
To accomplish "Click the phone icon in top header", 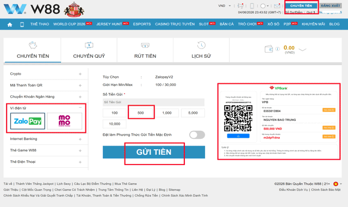I will tap(252, 6).
